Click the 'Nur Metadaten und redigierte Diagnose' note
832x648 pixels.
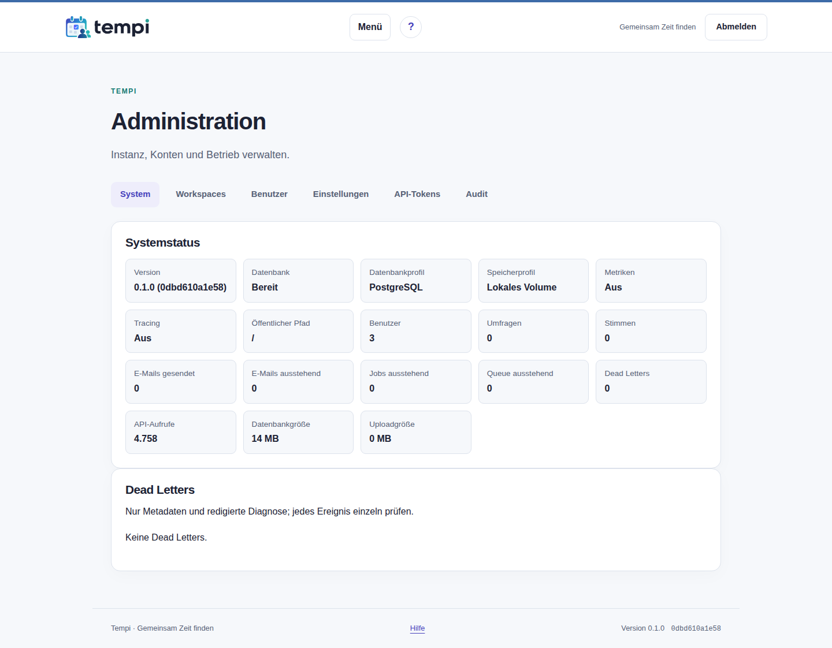269,512
